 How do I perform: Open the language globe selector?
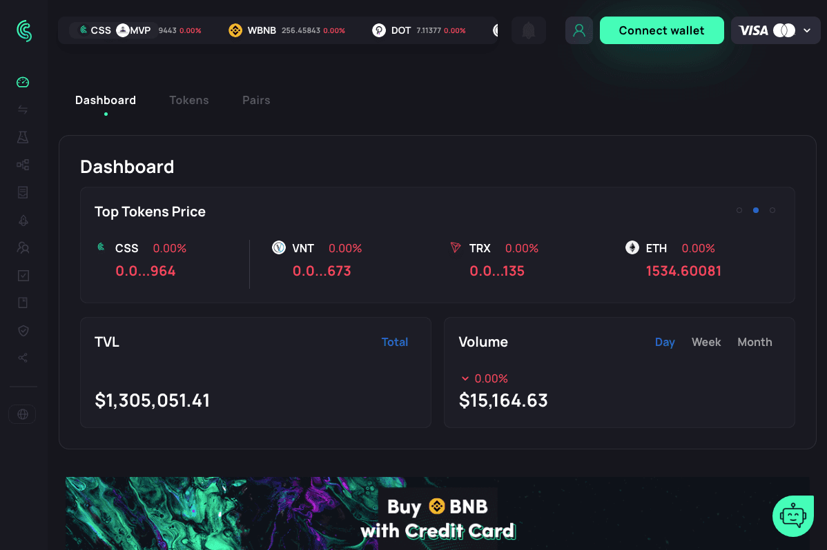[x=23, y=414]
